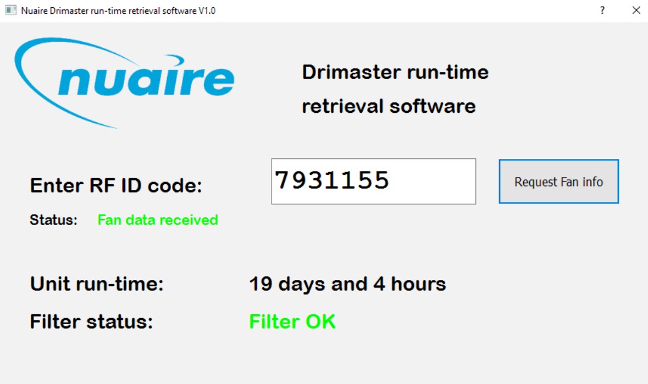Viewport: 648px width, 384px height.
Task: Click the 'retrieval software' heading line
Action: click(x=389, y=106)
